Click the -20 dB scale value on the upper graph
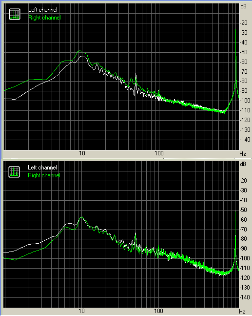This screenshot has width=252, height=316. pos(244,23)
